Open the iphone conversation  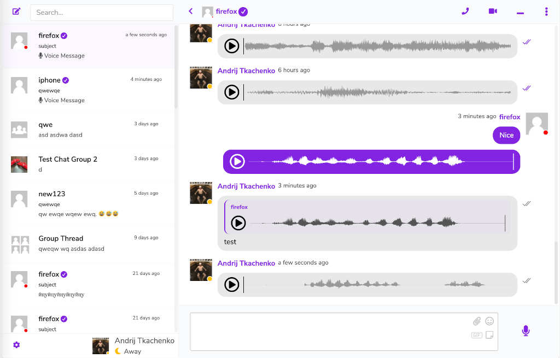88,90
